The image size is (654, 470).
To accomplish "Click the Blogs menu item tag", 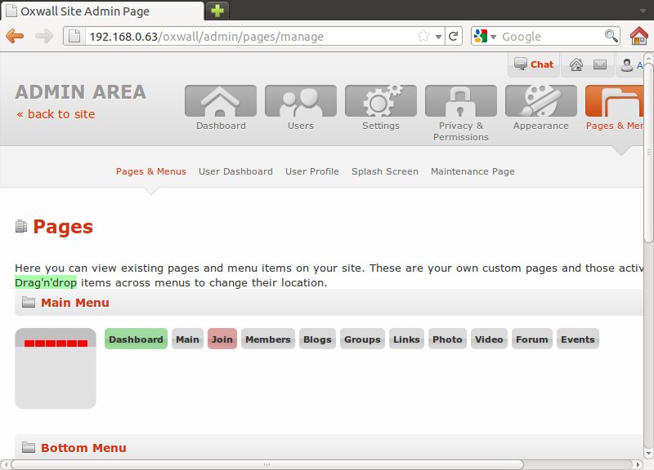I will tap(317, 339).
